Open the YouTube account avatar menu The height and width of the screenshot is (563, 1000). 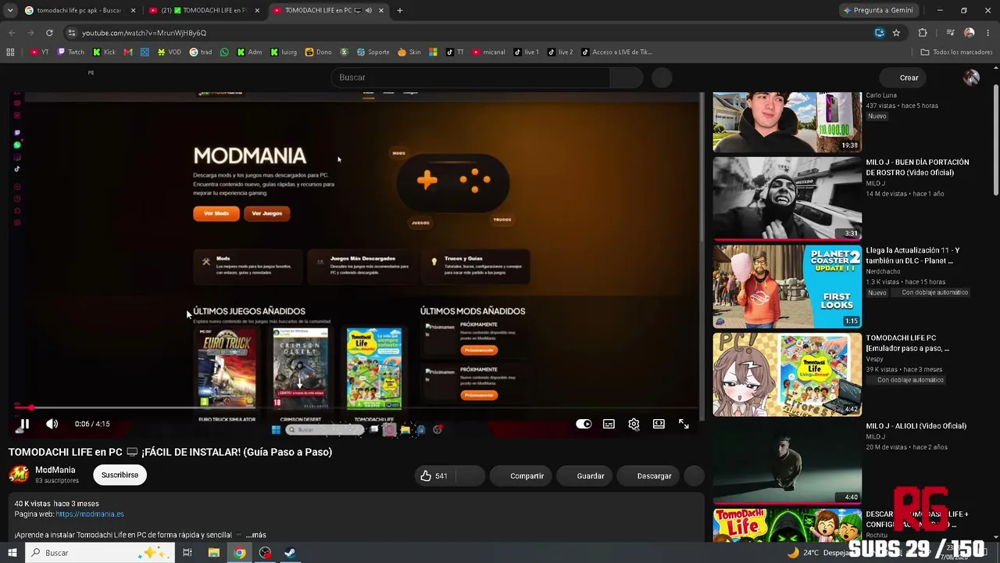(971, 77)
